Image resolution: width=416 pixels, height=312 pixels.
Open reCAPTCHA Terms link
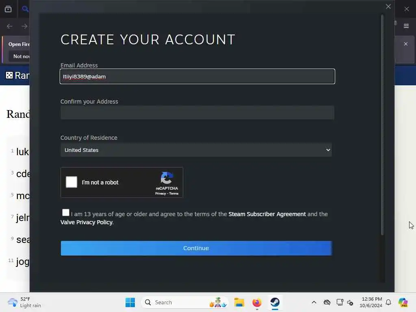pyautogui.click(x=174, y=194)
